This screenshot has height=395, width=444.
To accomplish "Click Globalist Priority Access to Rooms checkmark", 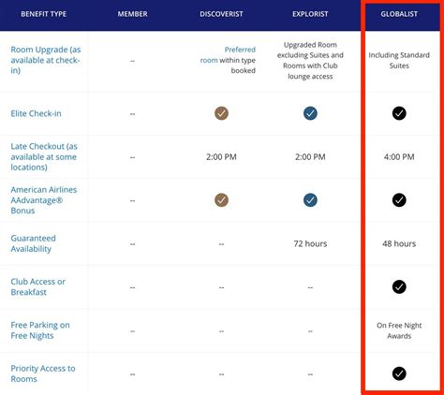I will (399, 373).
